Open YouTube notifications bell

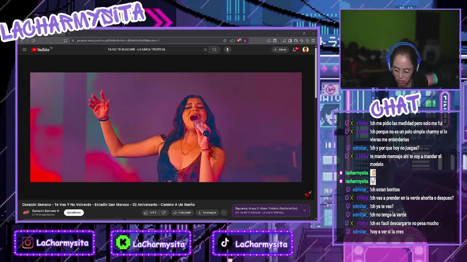point(295,49)
